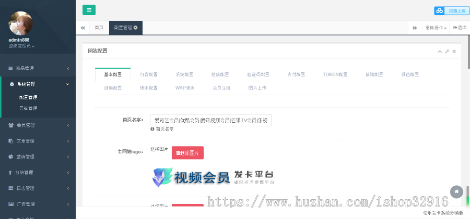Select 配置管理 in sidebar
Viewport: 470px width, 219px height.
click(28, 97)
